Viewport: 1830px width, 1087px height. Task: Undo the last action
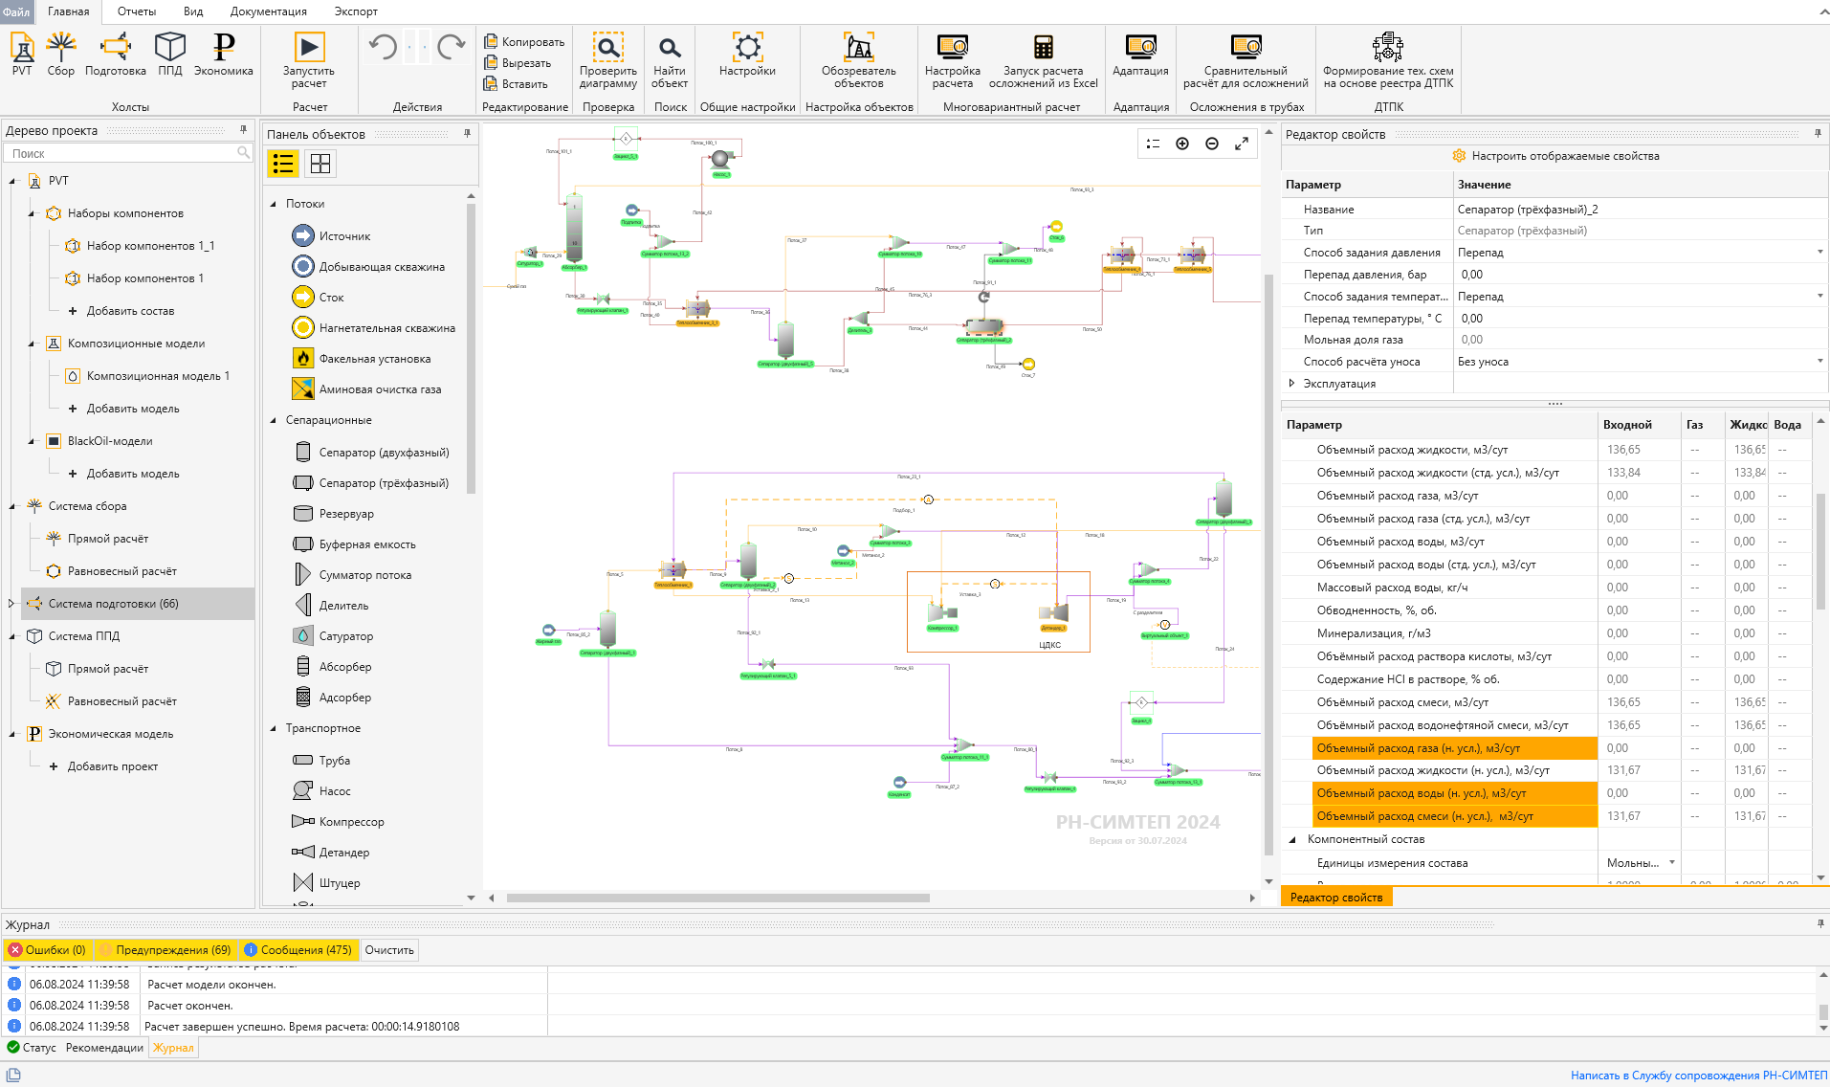click(384, 47)
